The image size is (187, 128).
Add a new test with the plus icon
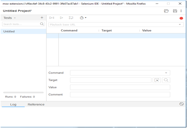click(x=42, y=18)
